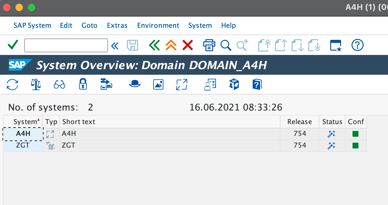
Task: Click the 'No. of systems: 2' text
Action: click(51, 107)
